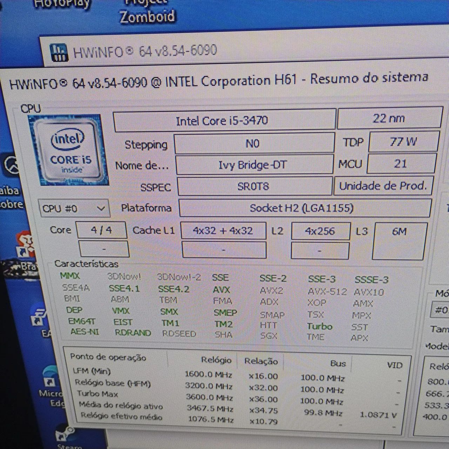Click the SSPEC value SR0T8
Screen dimensions: 449x449
pos(254,186)
